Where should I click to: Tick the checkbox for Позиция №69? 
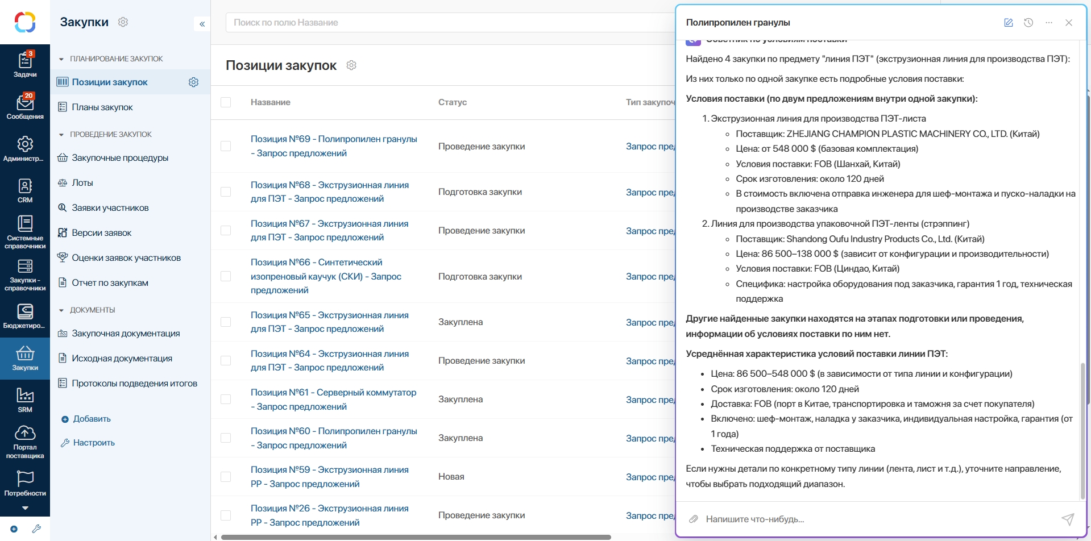point(226,146)
